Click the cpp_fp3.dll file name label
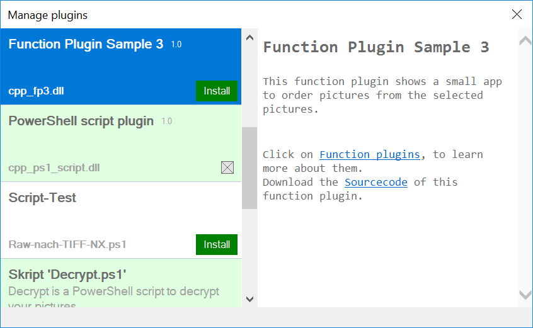The width and height of the screenshot is (533, 328). 36,91
